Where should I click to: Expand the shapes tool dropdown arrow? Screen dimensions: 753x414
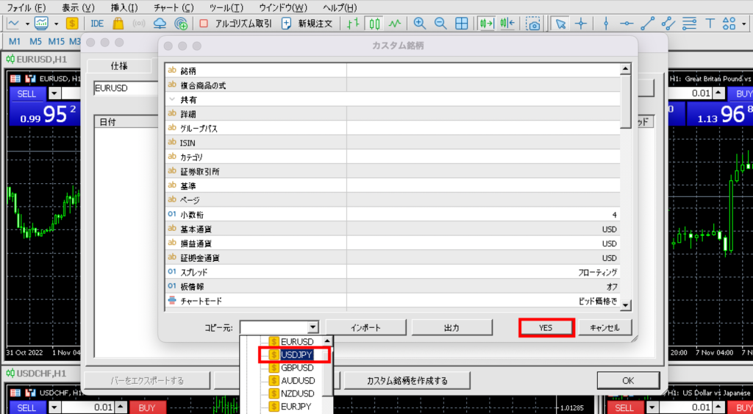(x=744, y=24)
